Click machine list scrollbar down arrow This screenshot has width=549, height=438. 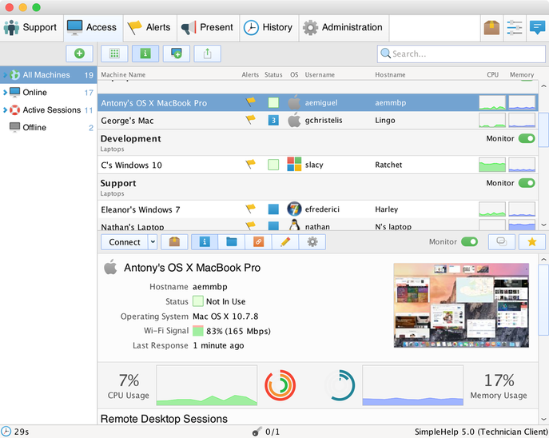click(543, 225)
